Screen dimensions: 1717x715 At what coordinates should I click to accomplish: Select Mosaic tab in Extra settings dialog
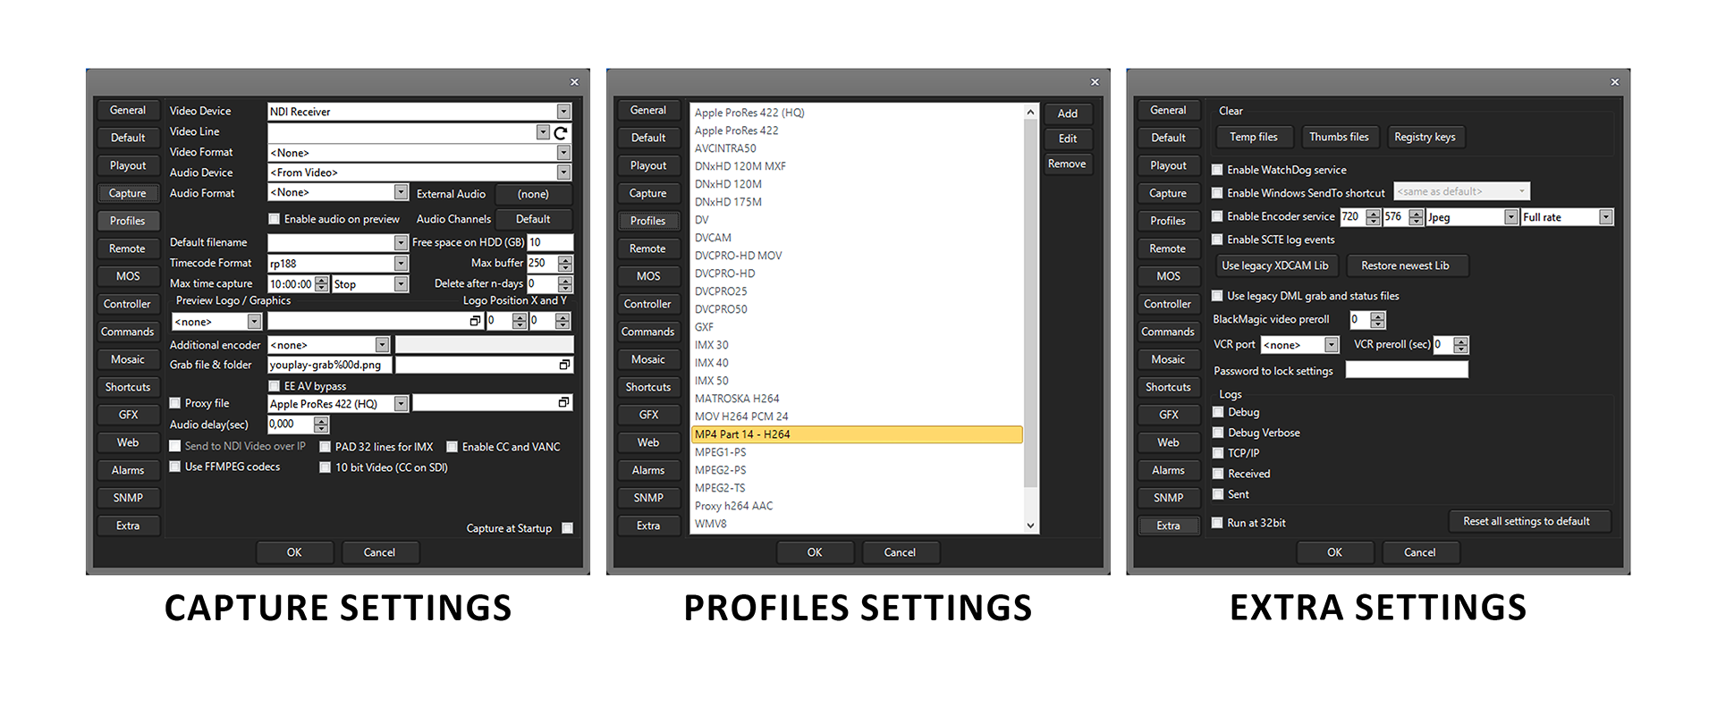(x=1168, y=359)
